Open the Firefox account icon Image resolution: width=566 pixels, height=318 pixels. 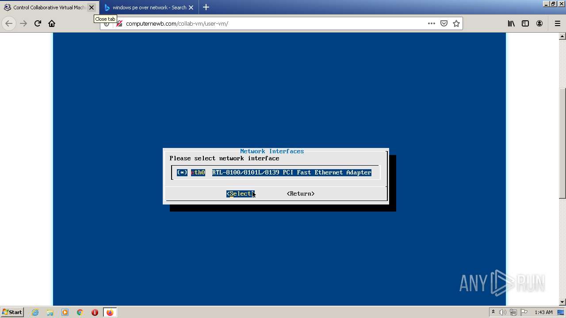click(539, 23)
